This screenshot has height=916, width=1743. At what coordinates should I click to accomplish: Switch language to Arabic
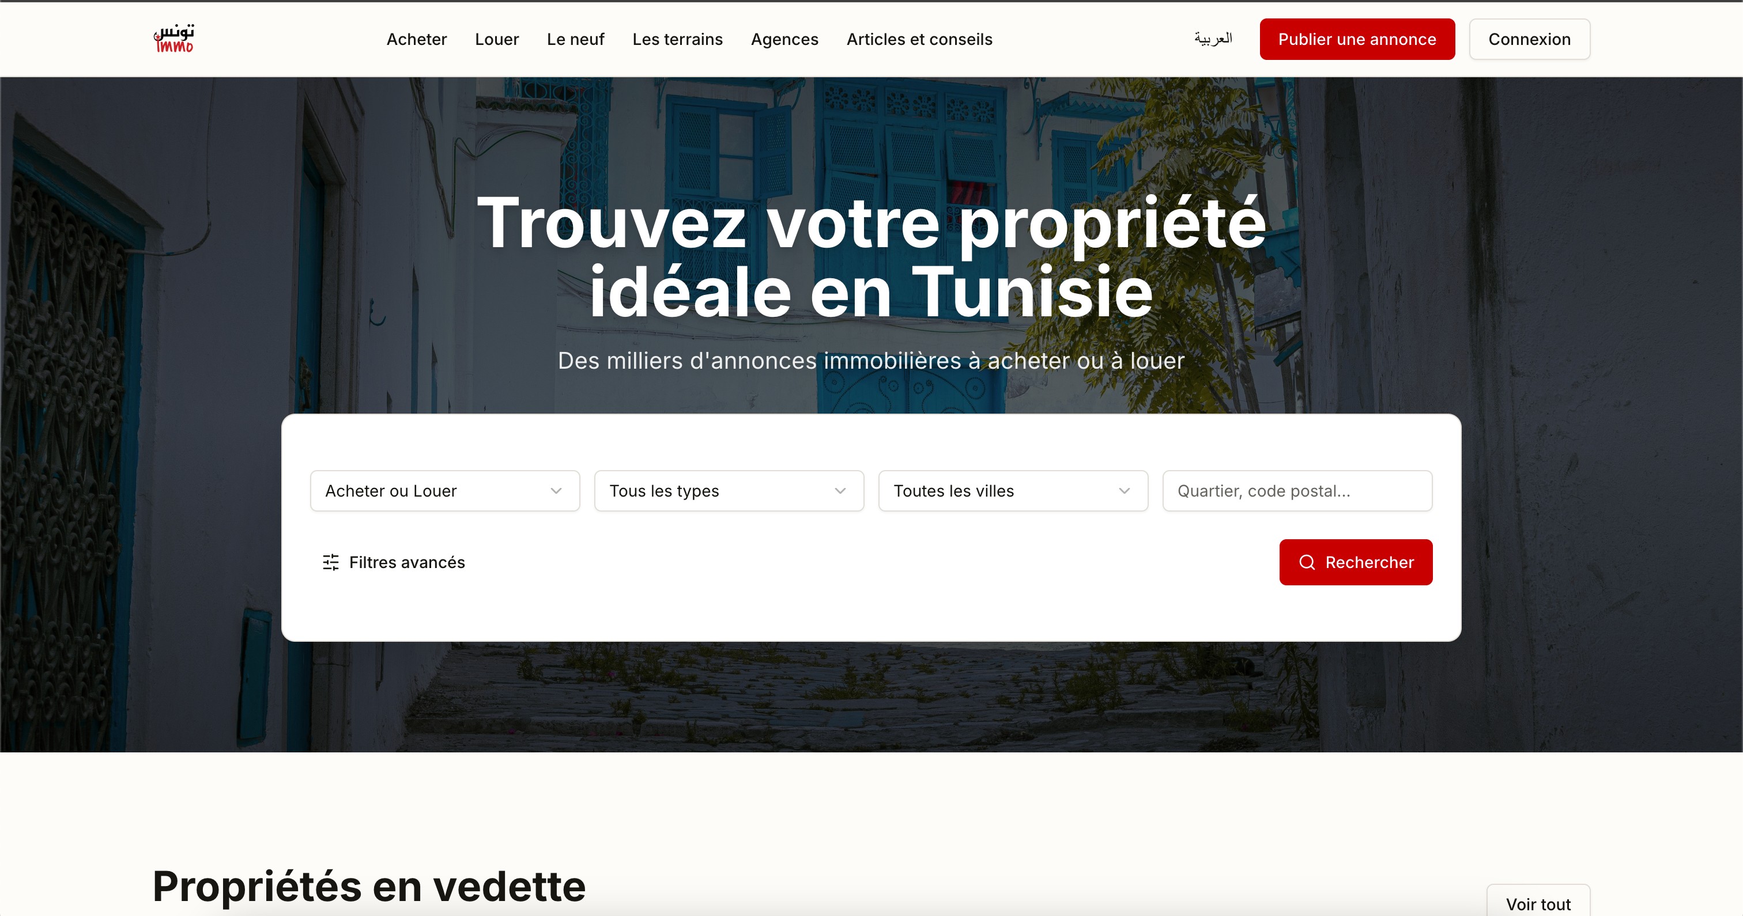(1213, 39)
